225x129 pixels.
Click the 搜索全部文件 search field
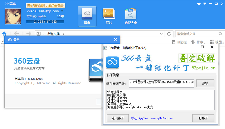[197, 34]
